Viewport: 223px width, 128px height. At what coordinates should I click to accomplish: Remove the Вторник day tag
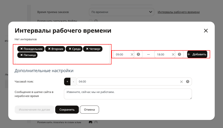49,49
